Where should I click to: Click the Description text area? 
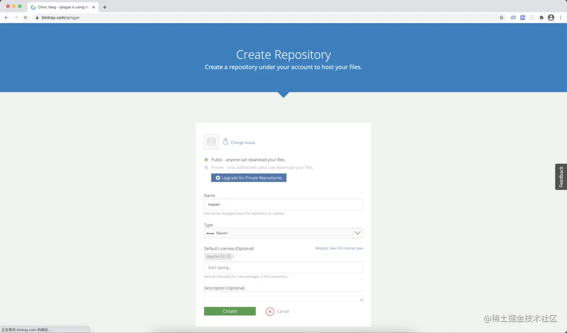pyautogui.click(x=283, y=297)
